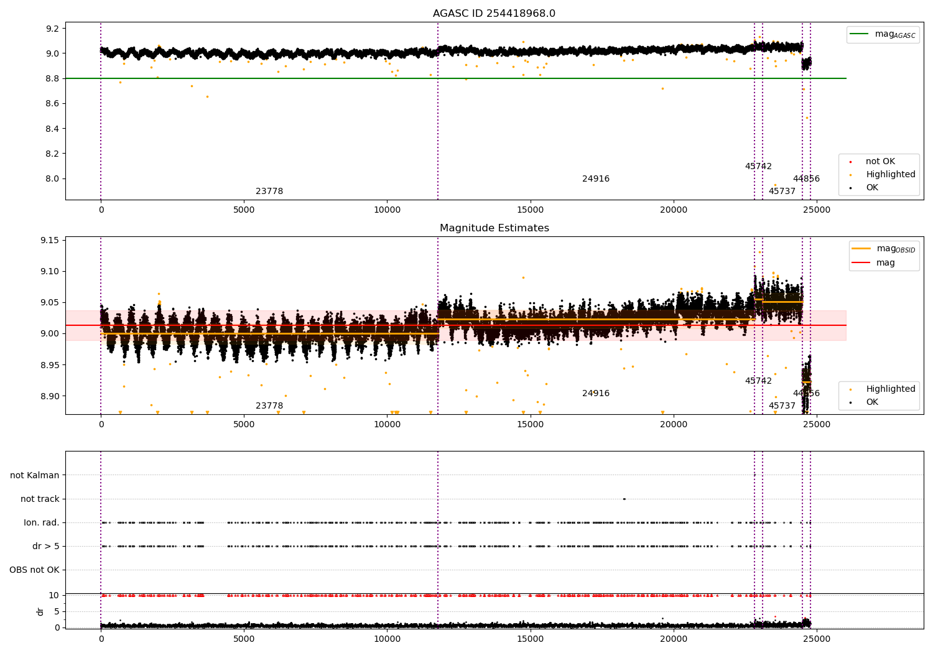Select obsid label 45737 in the Magnitude Estimates plot
Viewport: 933px width, 653px height.
pyautogui.click(x=782, y=406)
